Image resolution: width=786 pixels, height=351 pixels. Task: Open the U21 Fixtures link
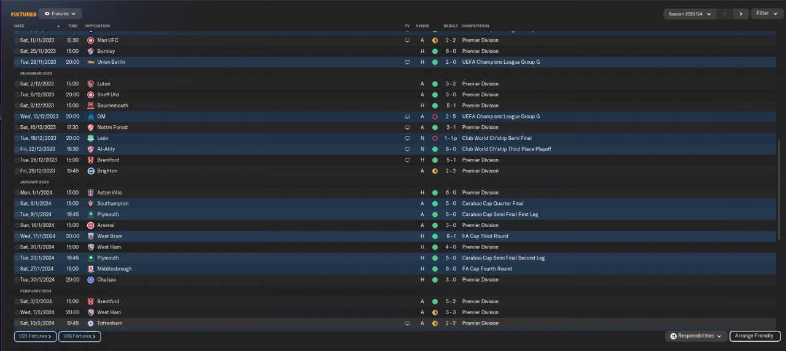click(x=35, y=336)
